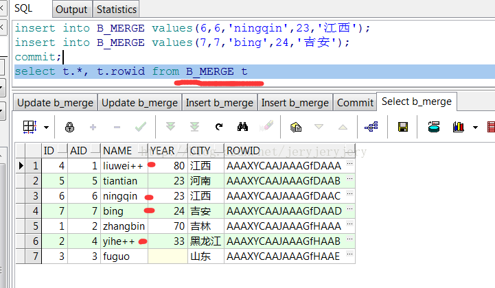Screen dimensions: 495x288
Task: Click the linked query tree icon
Action: pyautogui.click(x=371, y=127)
